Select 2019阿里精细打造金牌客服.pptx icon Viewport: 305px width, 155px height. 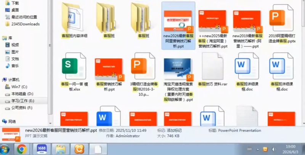(x=282, y=18)
